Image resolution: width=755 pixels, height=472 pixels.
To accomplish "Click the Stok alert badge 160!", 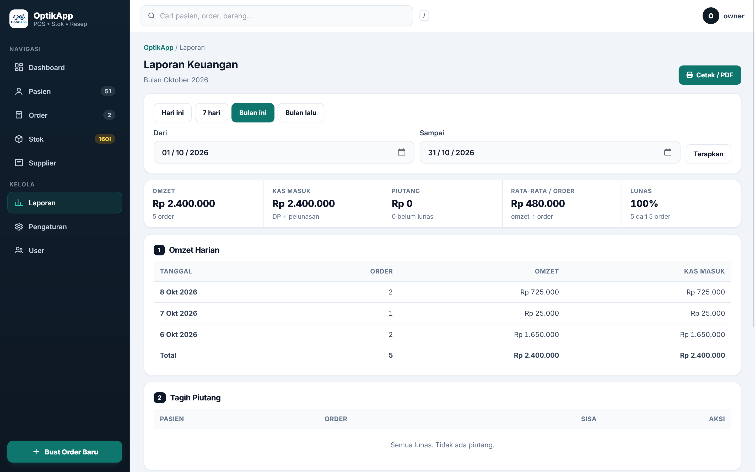I will [105, 139].
